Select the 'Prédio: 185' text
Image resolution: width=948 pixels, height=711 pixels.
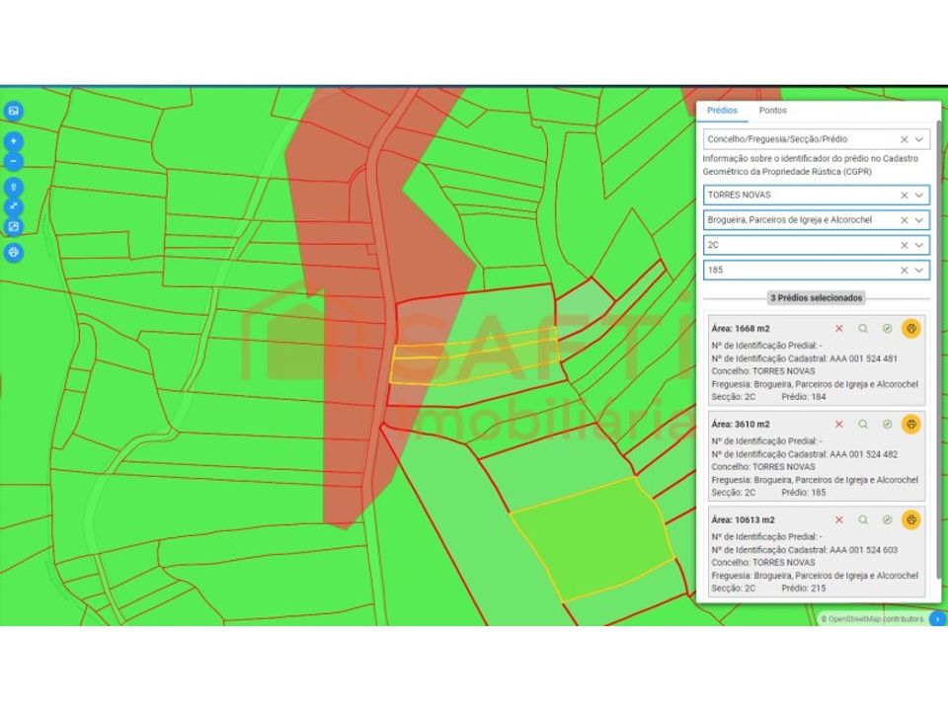tap(804, 493)
